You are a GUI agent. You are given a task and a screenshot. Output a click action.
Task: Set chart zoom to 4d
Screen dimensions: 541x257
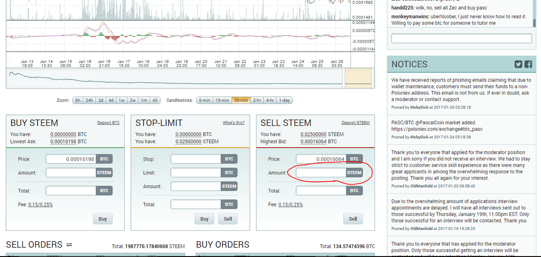[111, 100]
